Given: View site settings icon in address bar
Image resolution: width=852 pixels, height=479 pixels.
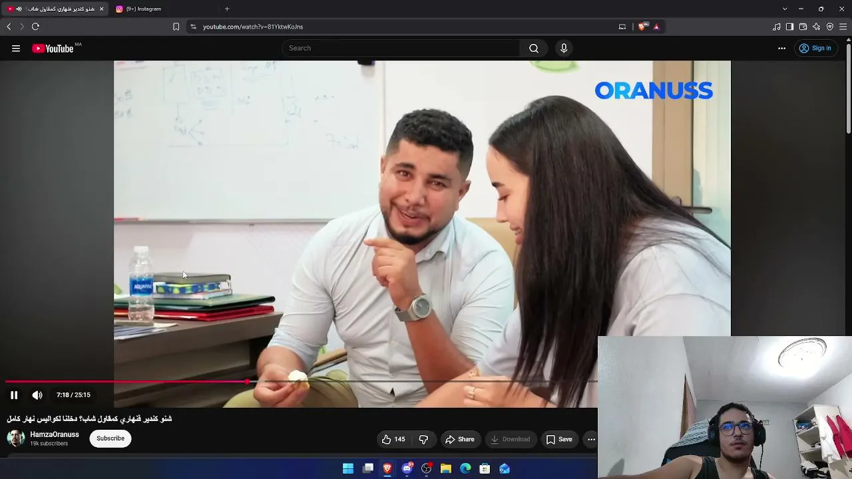Looking at the screenshot, I should pos(193,27).
